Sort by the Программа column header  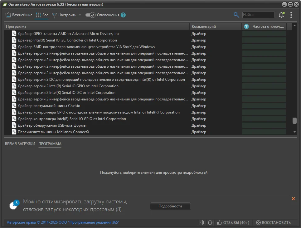tap(97, 27)
